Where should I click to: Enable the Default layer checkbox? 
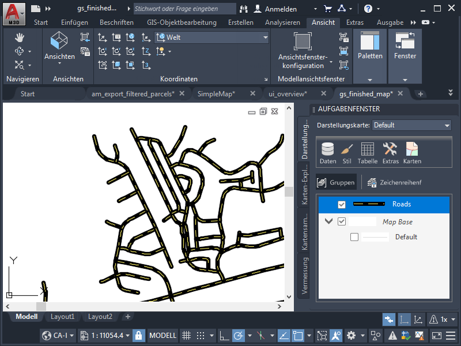coord(354,237)
